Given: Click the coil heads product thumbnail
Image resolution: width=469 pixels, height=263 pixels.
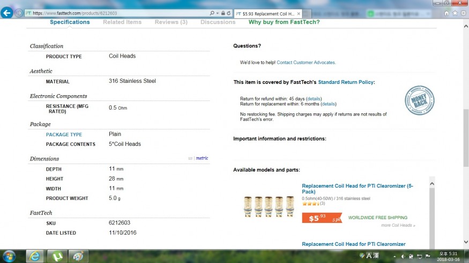Looking at the screenshot, I should point(269,206).
